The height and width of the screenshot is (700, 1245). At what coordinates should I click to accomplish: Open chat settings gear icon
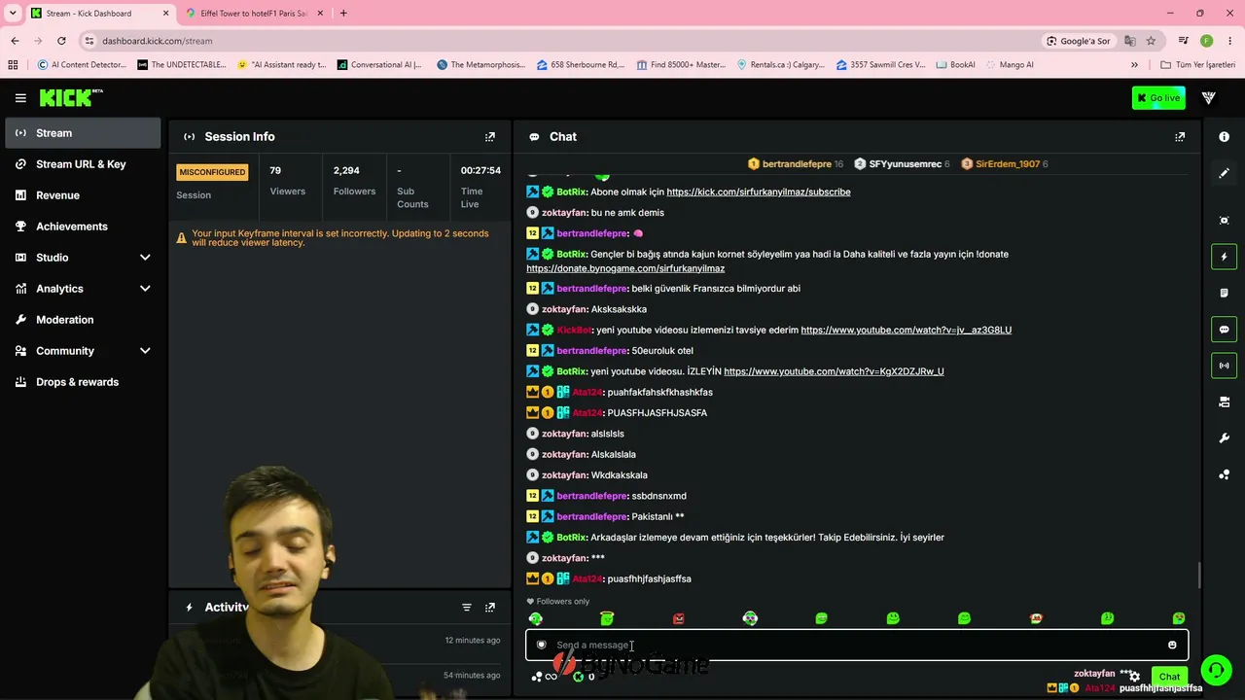pos(1134,677)
